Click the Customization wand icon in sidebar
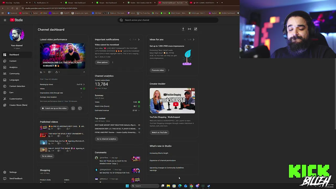Image resolution: width=336 pixels, height=189 pixels. [5, 99]
